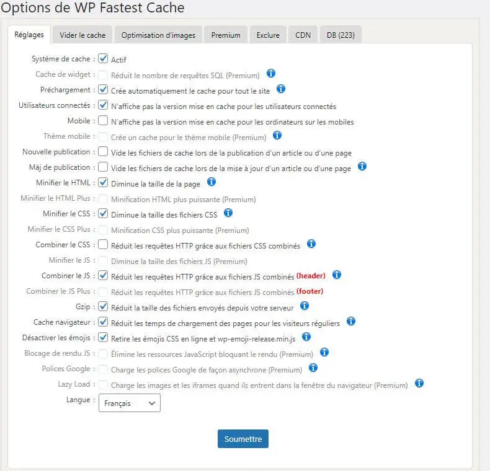Uncheck the Gzip checkbox
Screen dimensions: 490x471
click(103, 306)
